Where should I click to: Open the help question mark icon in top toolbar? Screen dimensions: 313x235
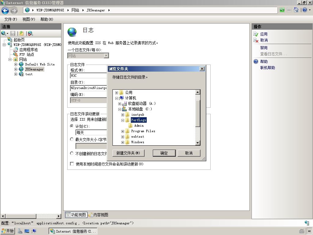(305, 10)
